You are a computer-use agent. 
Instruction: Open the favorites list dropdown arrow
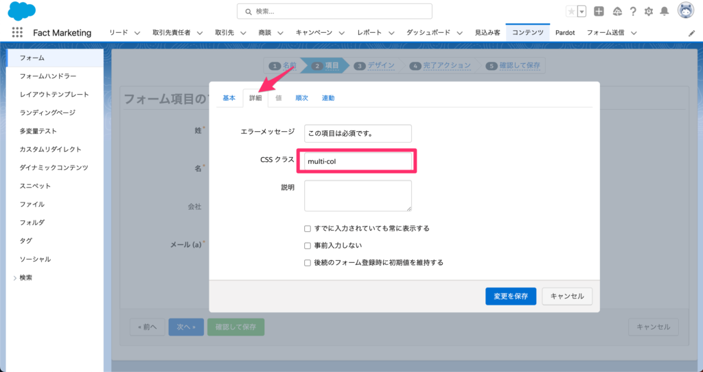tap(581, 12)
